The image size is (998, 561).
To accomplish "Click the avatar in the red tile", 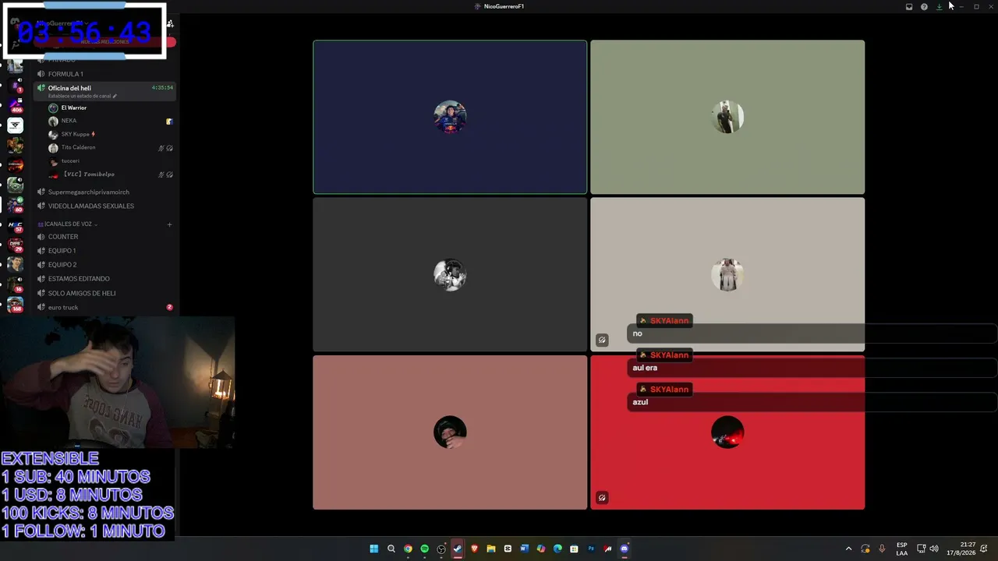I will click(x=727, y=432).
